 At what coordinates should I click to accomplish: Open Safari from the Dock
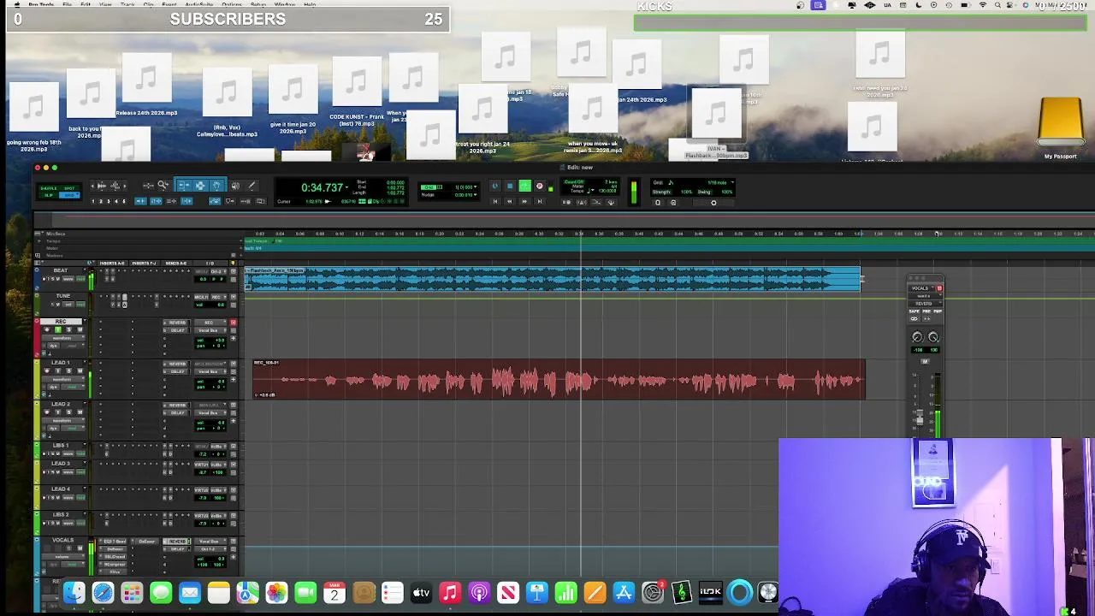(x=103, y=592)
